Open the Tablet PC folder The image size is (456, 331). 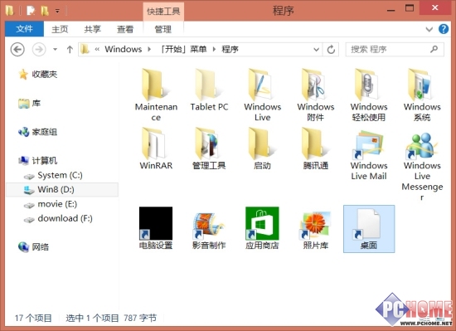[209, 90]
